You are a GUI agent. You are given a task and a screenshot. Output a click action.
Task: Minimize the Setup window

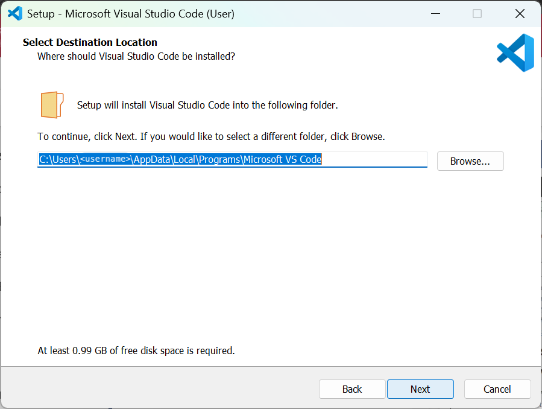tap(435, 13)
